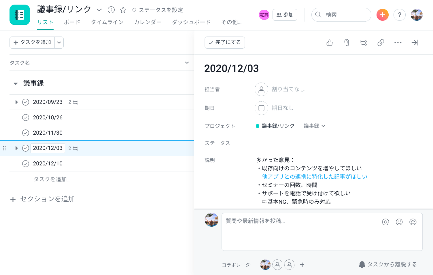Click the orange plus quick-add button
Viewport: 433px width, 275px height.
[382, 15]
